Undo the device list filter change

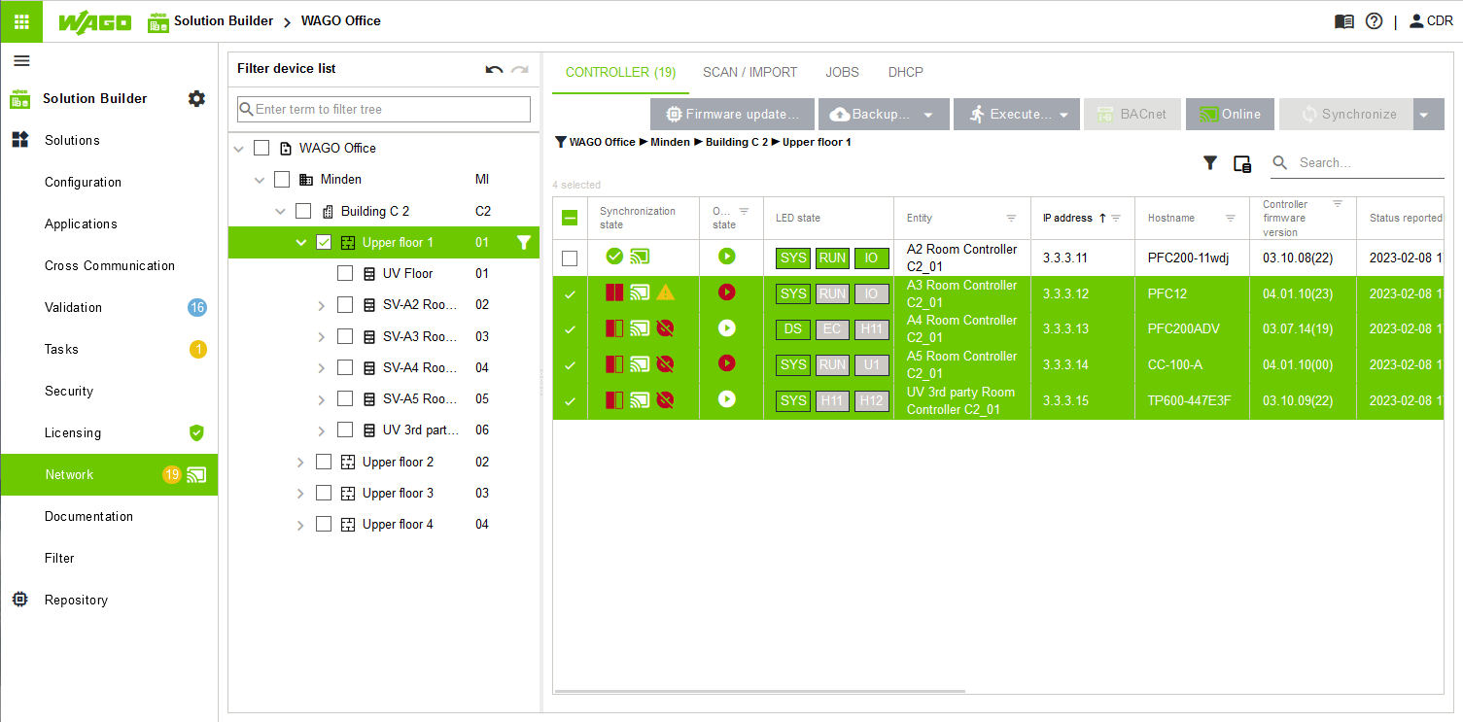pyautogui.click(x=494, y=69)
